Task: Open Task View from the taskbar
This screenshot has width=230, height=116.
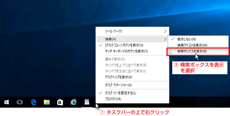Action: pos(20,102)
